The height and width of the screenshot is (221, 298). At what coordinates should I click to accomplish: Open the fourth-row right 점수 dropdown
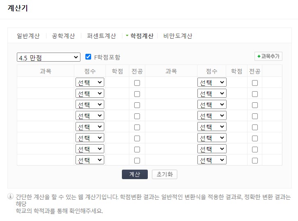[x=212, y=115]
